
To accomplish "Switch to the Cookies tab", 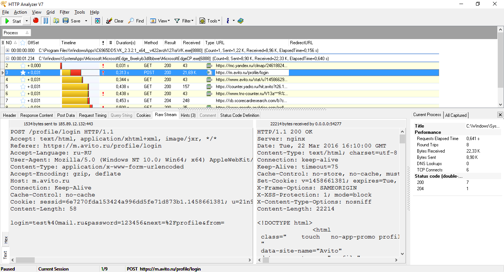I will [144, 115].
